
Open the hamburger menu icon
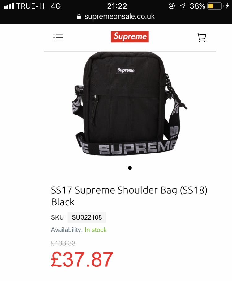click(x=58, y=37)
